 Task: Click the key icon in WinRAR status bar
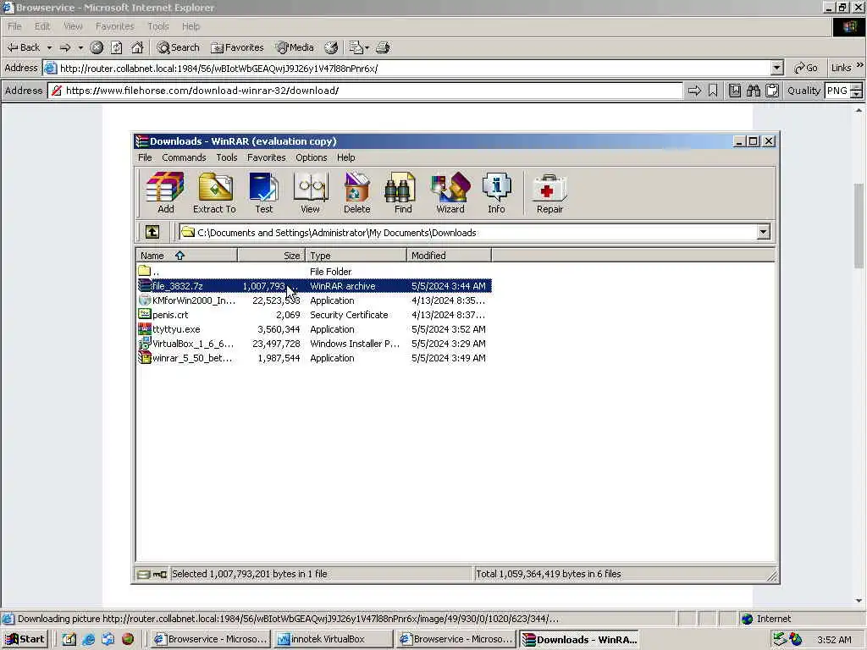click(160, 575)
